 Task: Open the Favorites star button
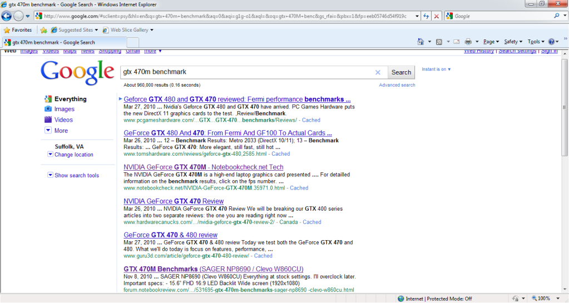pos(18,30)
